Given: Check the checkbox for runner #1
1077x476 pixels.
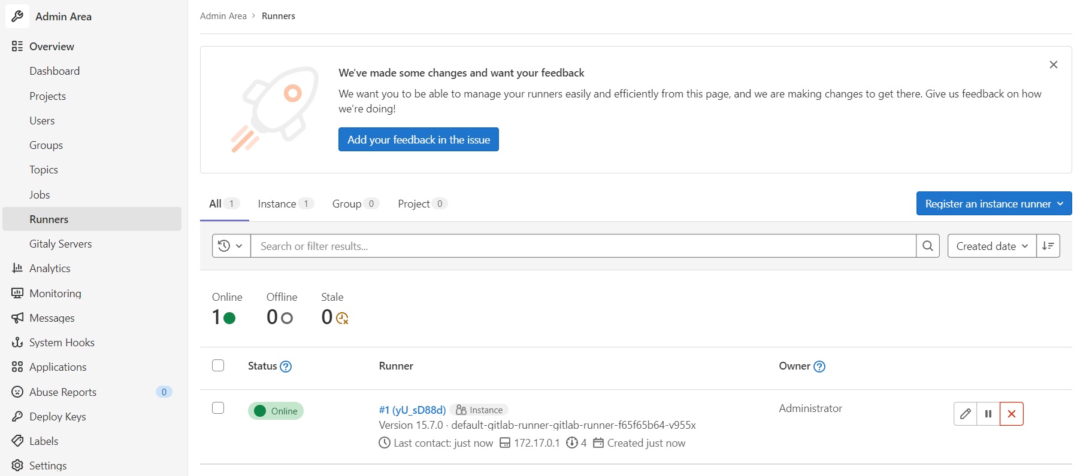Looking at the screenshot, I should [218, 408].
